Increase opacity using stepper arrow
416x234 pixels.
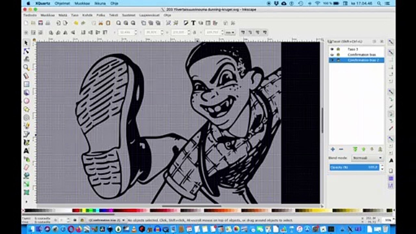coord(382,166)
